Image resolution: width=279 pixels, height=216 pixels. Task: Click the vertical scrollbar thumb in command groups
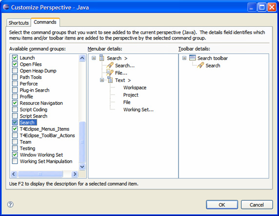pyautogui.click(x=82, y=142)
